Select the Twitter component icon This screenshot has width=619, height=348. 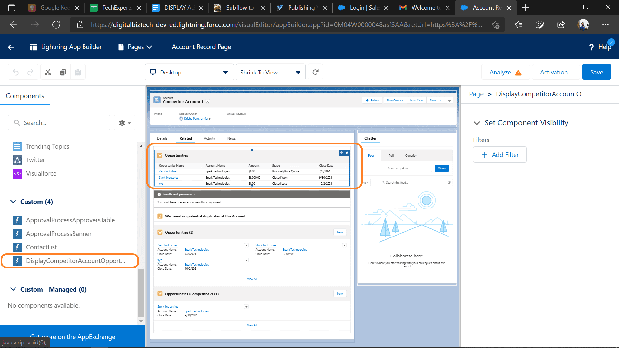coord(17,160)
